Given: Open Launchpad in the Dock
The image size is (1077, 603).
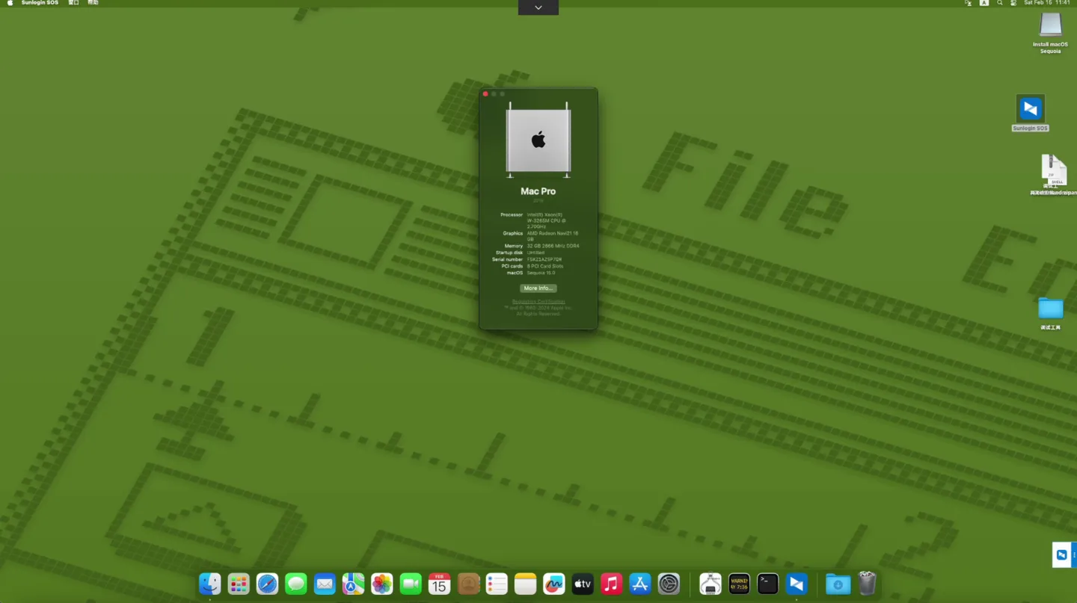Looking at the screenshot, I should [239, 584].
